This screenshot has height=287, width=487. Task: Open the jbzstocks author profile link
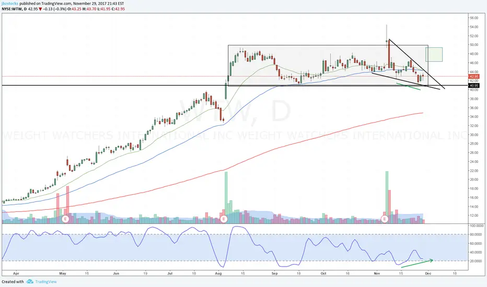pyautogui.click(x=10, y=4)
